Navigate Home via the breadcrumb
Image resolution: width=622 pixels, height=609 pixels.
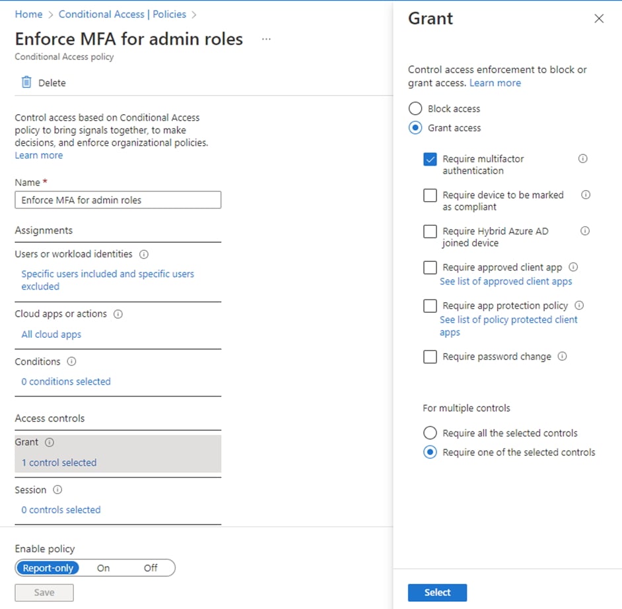click(x=28, y=14)
